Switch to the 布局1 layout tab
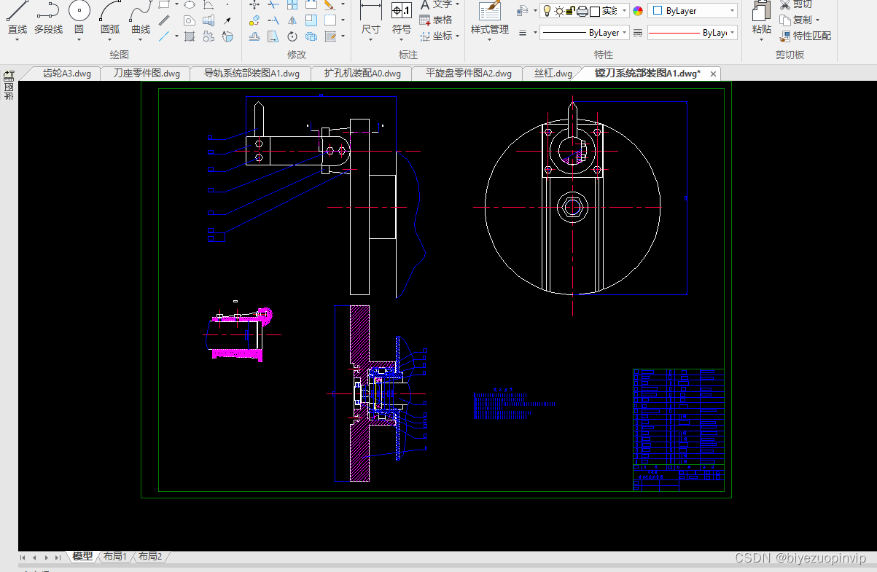 pos(115,556)
